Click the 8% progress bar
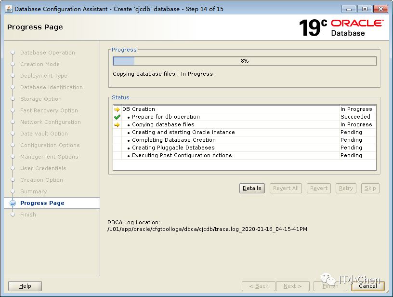Viewport: 393px width, 297px height. point(245,61)
